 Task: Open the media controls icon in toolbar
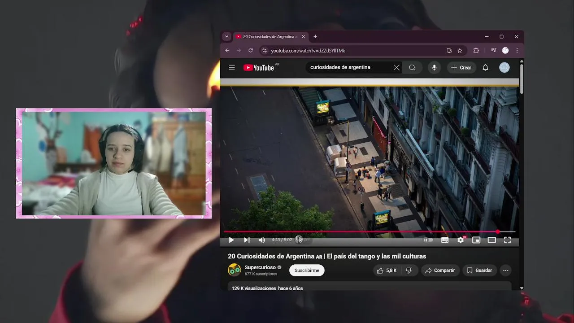click(x=493, y=51)
